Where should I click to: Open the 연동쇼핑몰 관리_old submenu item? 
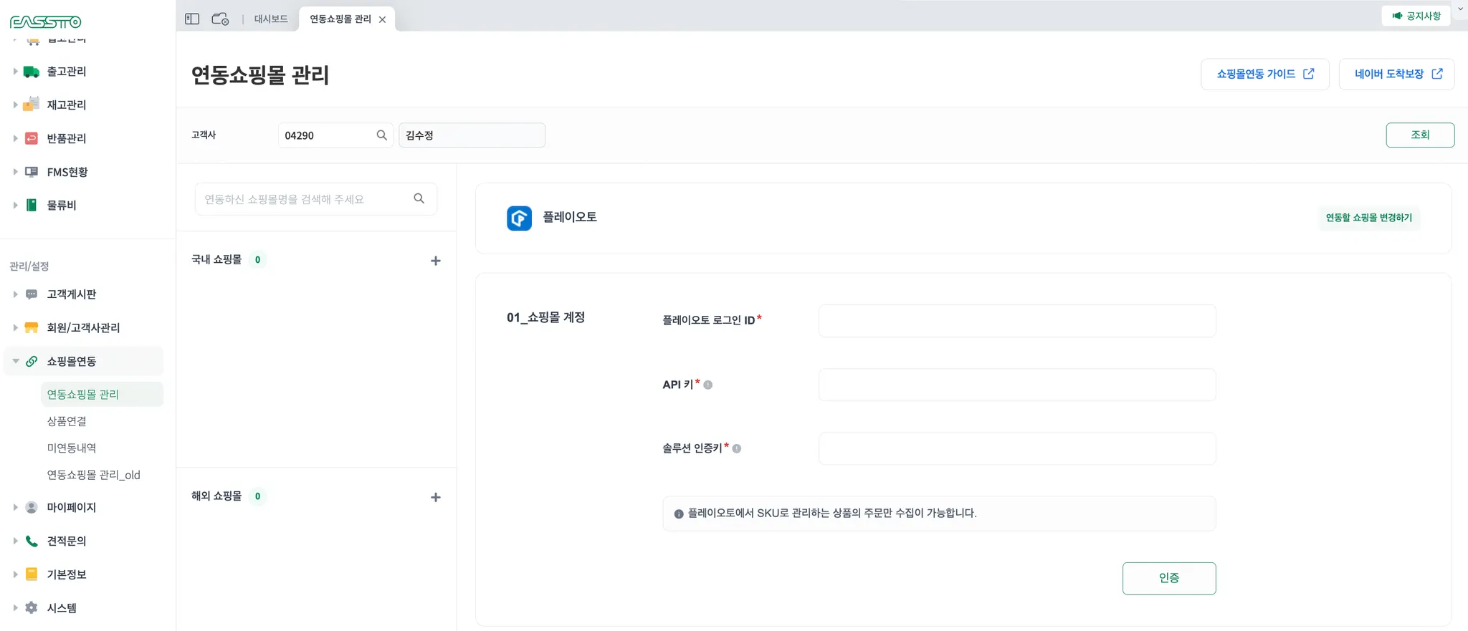click(x=94, y=475)
